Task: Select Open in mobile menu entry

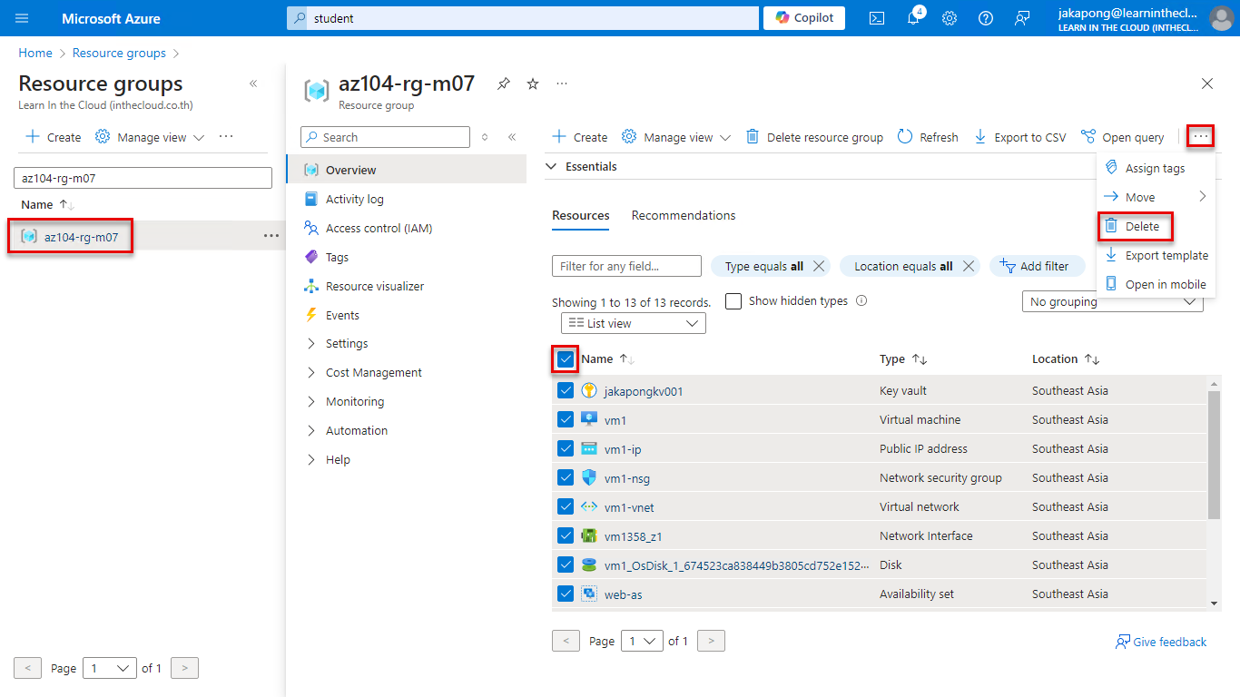Action: pos(1156,284)
